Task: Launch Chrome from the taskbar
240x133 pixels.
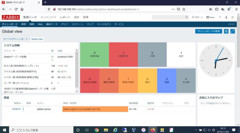Action: (x=96, y=130)
